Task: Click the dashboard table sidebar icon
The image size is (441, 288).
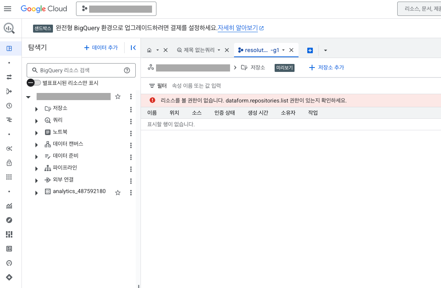Action: tap(9, 249)
